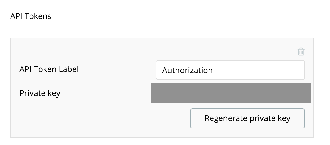
Task: Click the API Tokens section heading
Action: pyautogui.click(x=31, y=16)
